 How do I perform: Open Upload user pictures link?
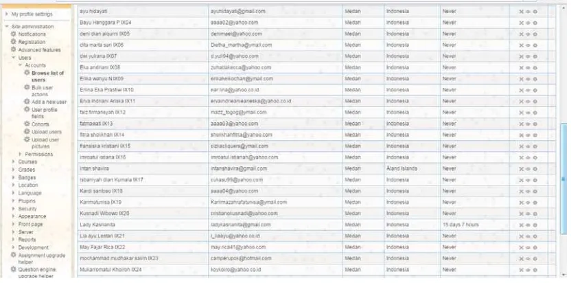click(x=45, y=143)
